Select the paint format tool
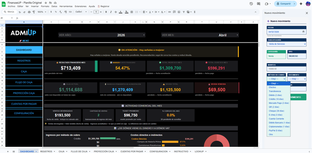This screenshot has width=312, height=153. (x=34, y=12)
